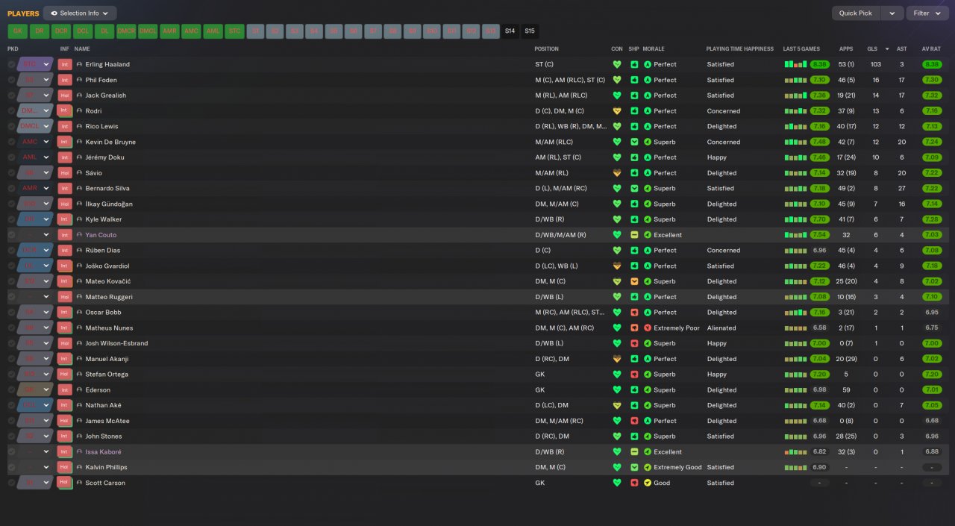The width and height of the screenshot is (955, 526).
Task: Click the Hol badge next to Sávio
Action: (65, 173)
